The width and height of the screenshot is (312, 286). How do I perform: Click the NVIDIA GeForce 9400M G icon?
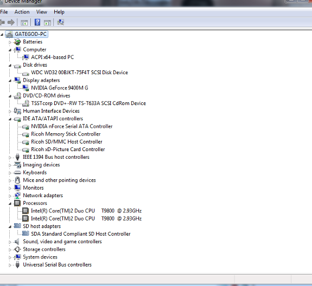(x=26, y=88)
